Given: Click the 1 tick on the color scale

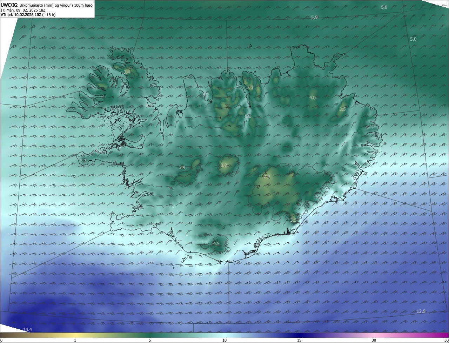Looking at the screenshot, I should (x=75, y=341).
